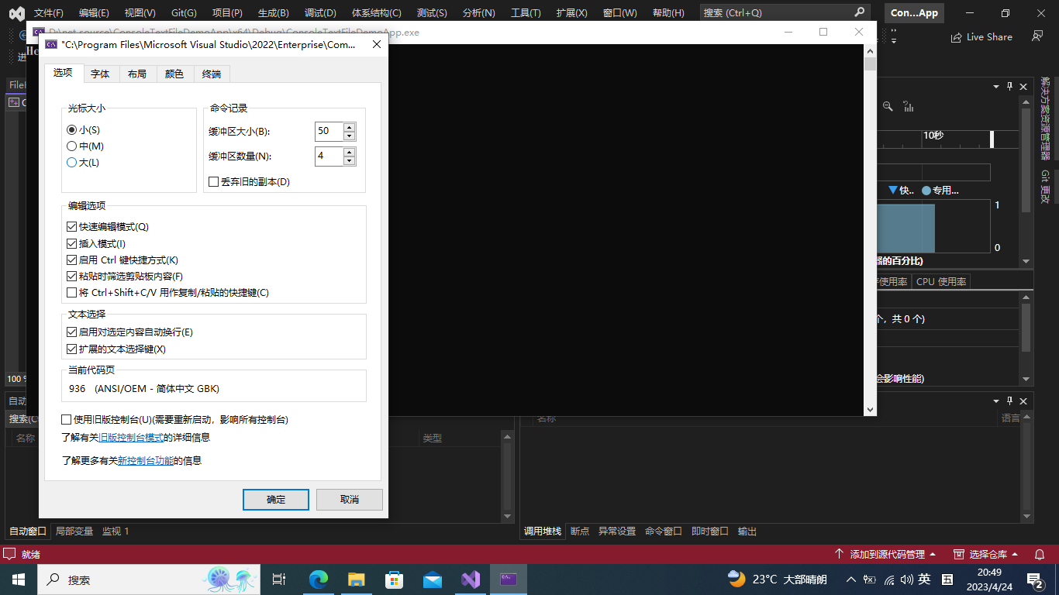Image resolution: width=1059 pixels, height=595 pixels.
Task: Switch to Visual Studio on the taskbar
Action: click(471, 580)
